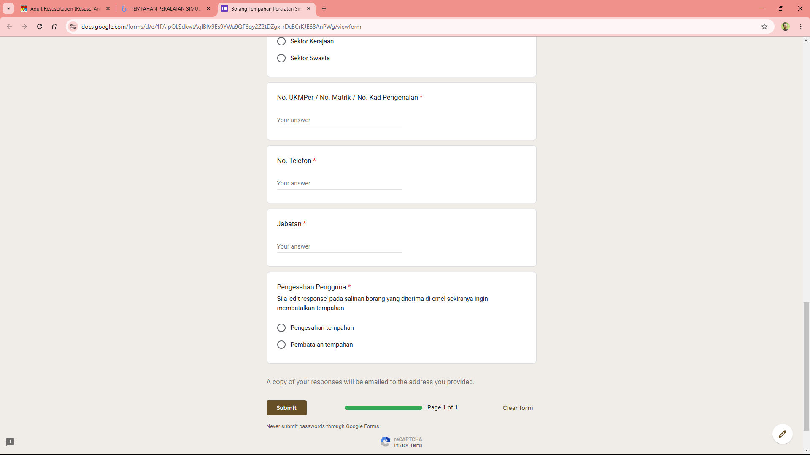810x455 pixels.
Task: Open the tab search dropdown arrow
Action: (8, 8)
